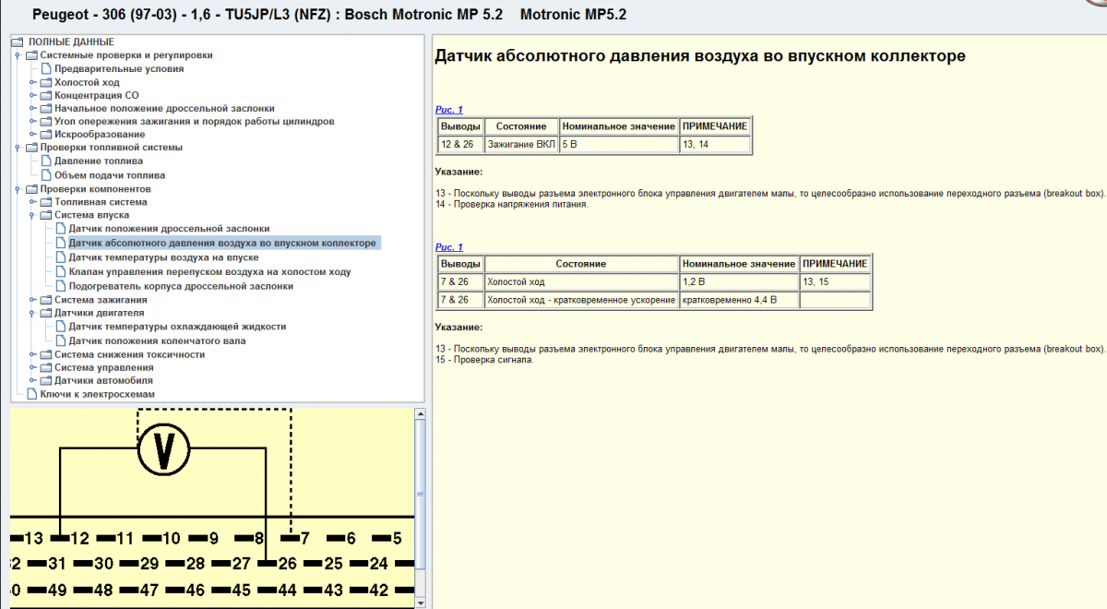1107x609 pixels.
Task: Expand the Холостой ход tree node
Action: click(31, 82)
